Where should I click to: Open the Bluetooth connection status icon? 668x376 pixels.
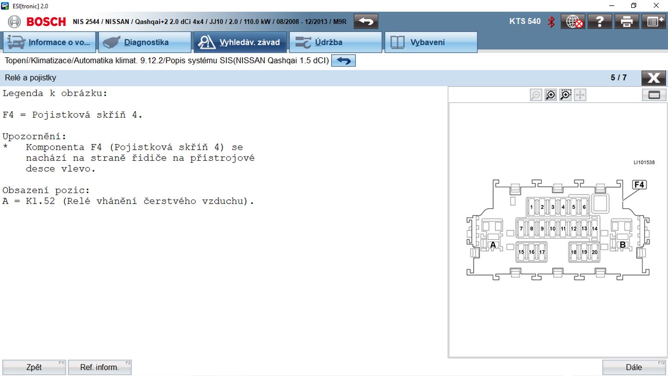[551, 22]
